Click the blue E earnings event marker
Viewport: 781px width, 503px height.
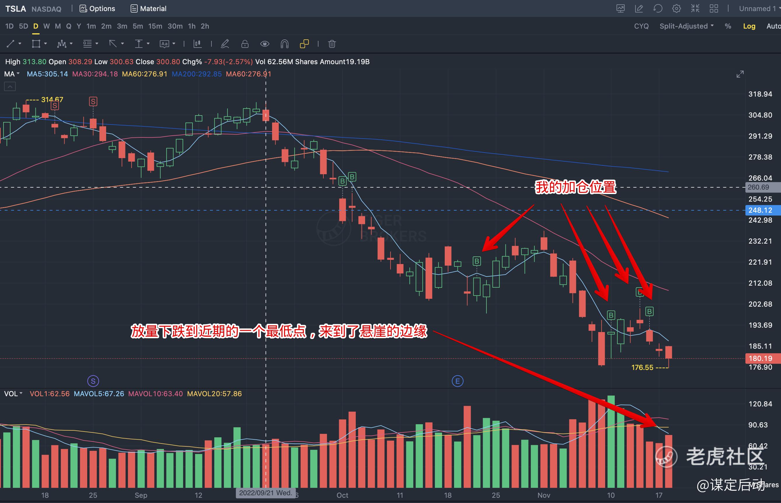458,381
